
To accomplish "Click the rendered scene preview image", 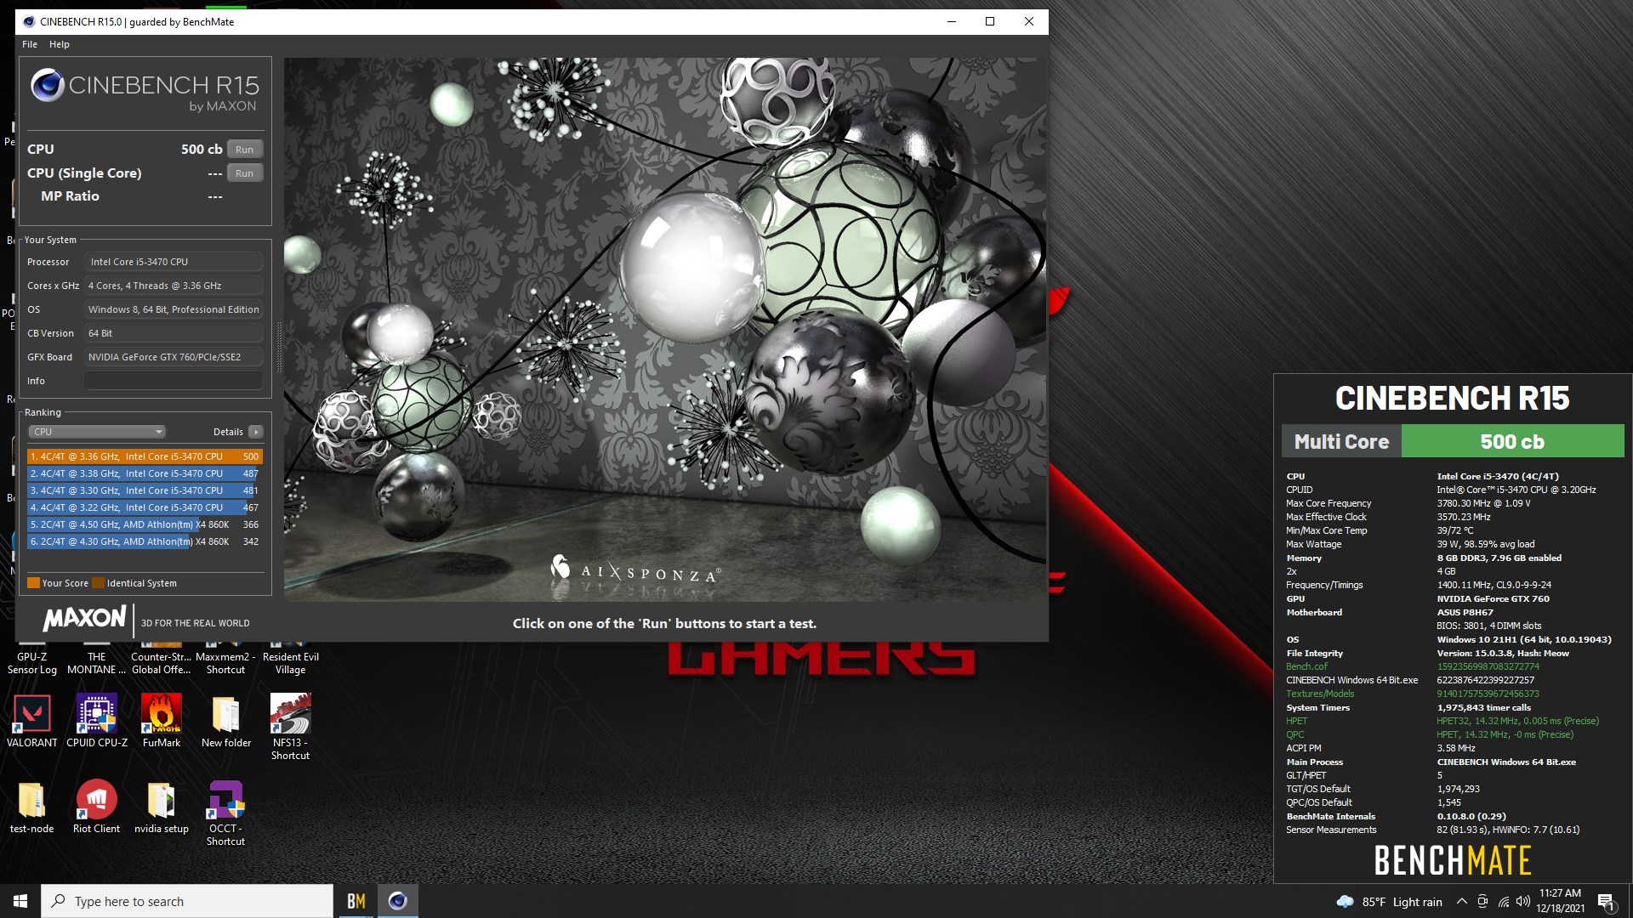I will point(665,330).
